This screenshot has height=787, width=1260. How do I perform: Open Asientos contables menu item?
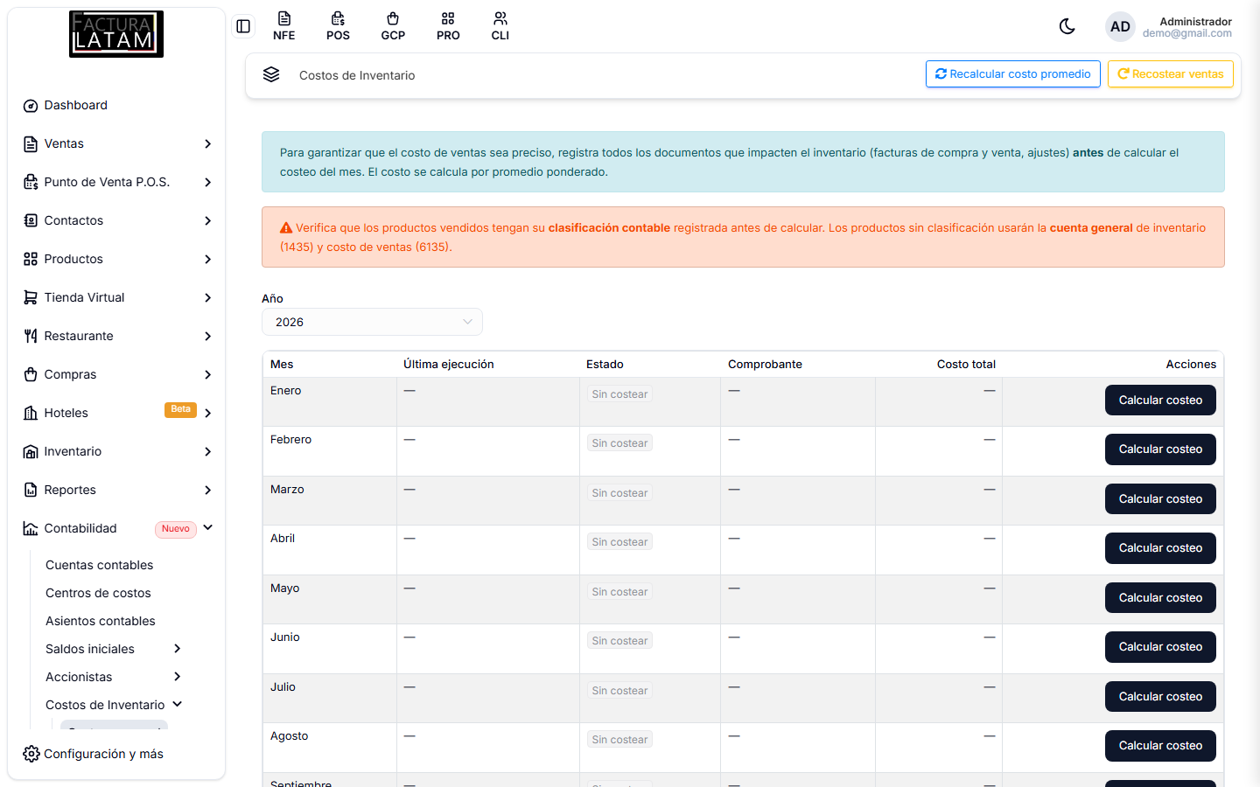101,621
